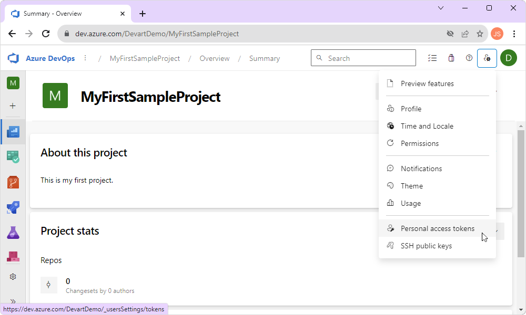Click the Summary breadcrumb link
Image resolution: width=526 pixels, height=315 pixels.
click(265, 58)
